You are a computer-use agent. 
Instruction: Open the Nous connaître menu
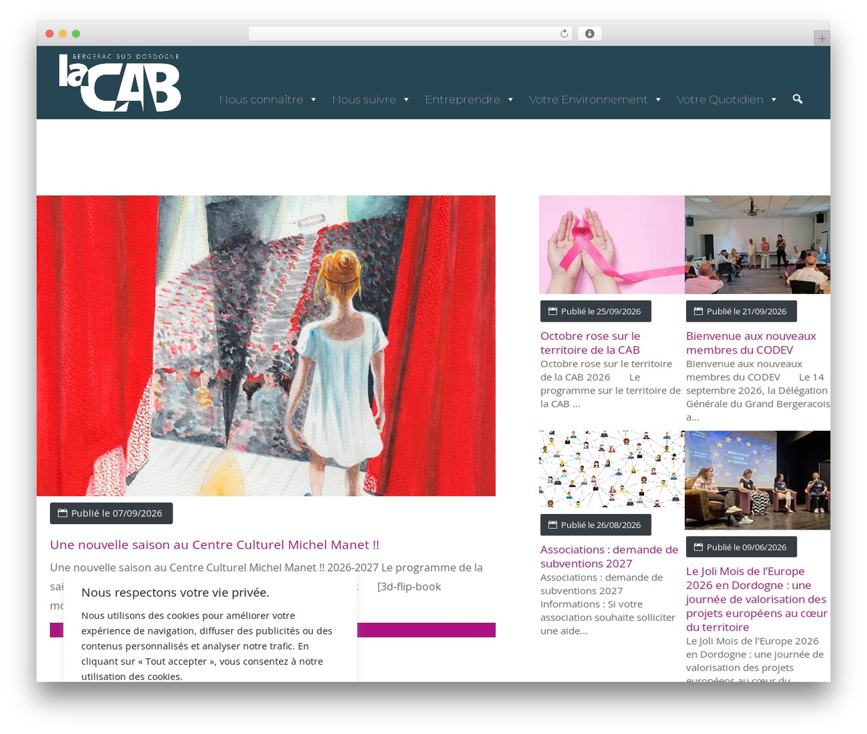point(261,100)
